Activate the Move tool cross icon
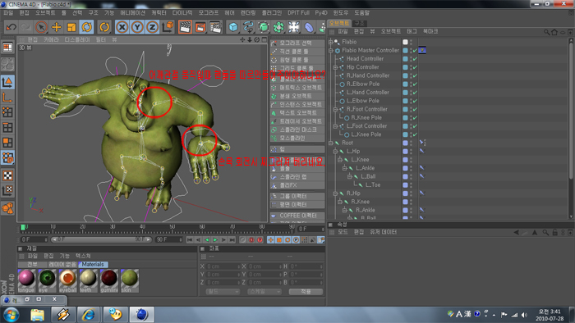This screenshot has height=323, width=575. tap(57, 27)
